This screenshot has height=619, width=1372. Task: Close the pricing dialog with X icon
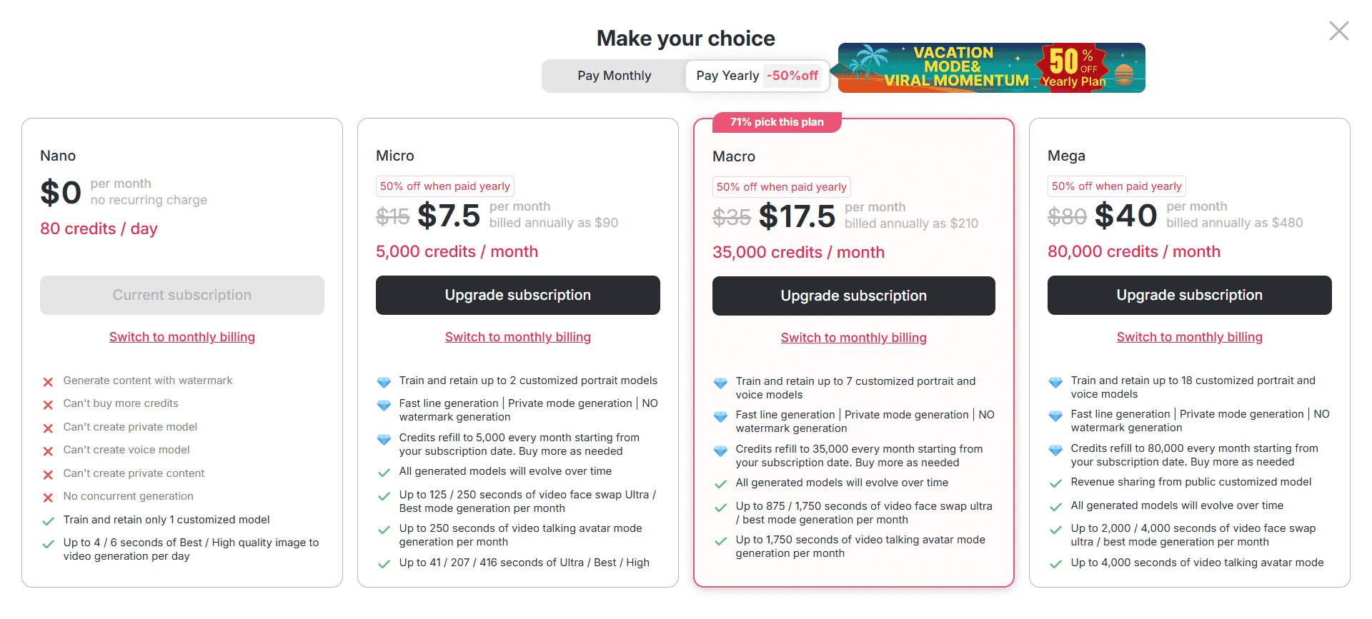coord(1338,31)
